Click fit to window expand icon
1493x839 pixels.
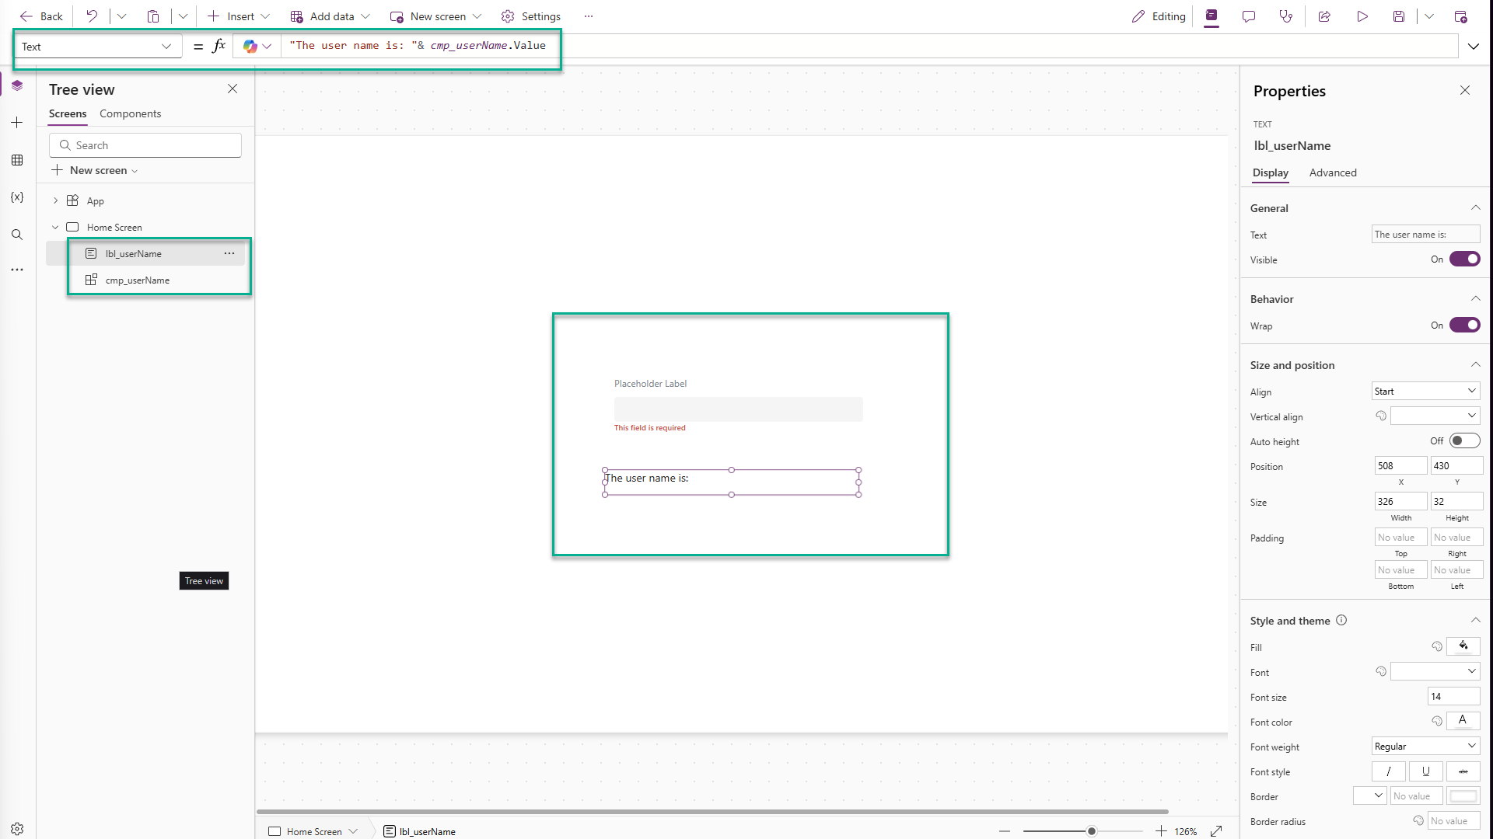1217,831
